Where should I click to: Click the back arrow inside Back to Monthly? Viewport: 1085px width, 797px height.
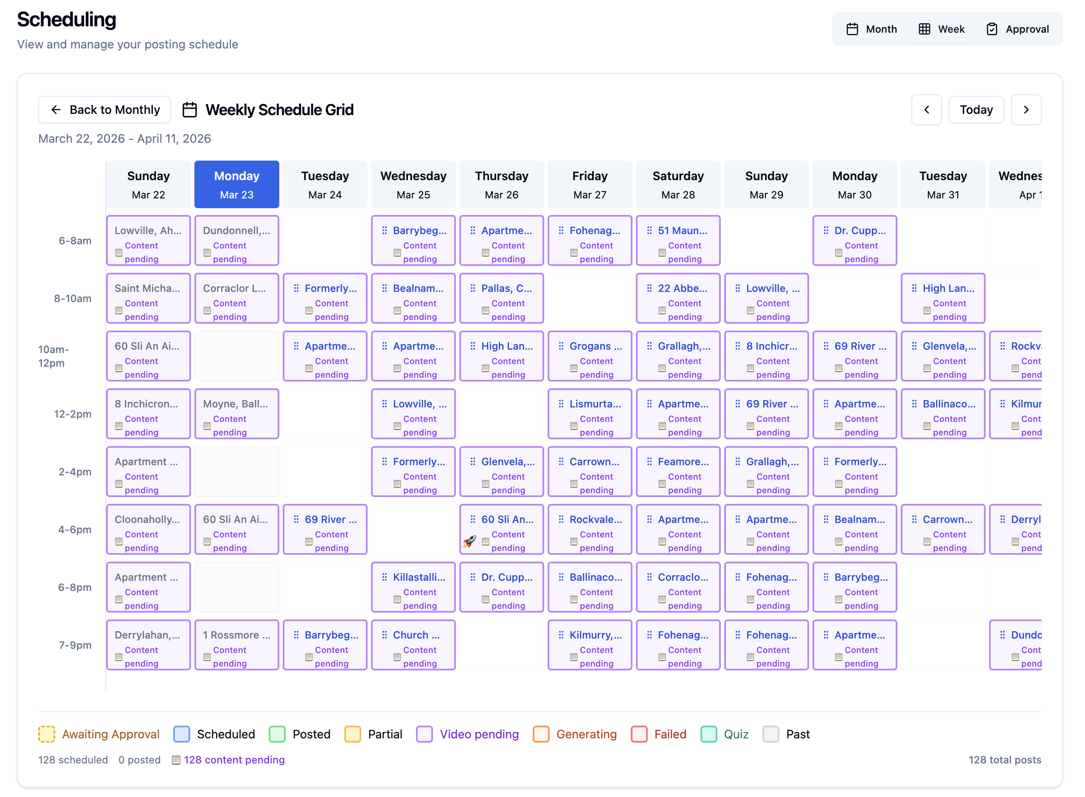pyautogui.click(x=56, y=110)
